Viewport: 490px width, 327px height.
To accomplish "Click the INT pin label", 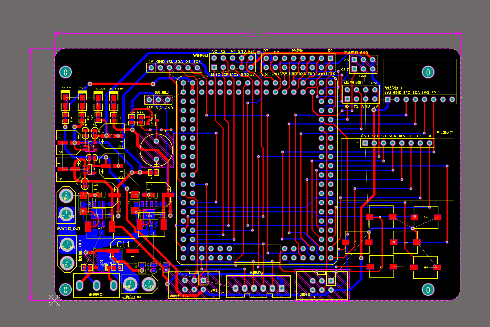I will [x=233, y=51].
